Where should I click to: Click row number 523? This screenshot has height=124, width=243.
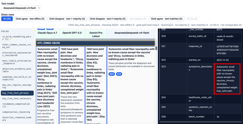[x=163, y=67]
